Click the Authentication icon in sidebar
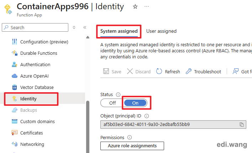Image resolution: width=252 pixels, height=153 pixels. pos(15,65)
